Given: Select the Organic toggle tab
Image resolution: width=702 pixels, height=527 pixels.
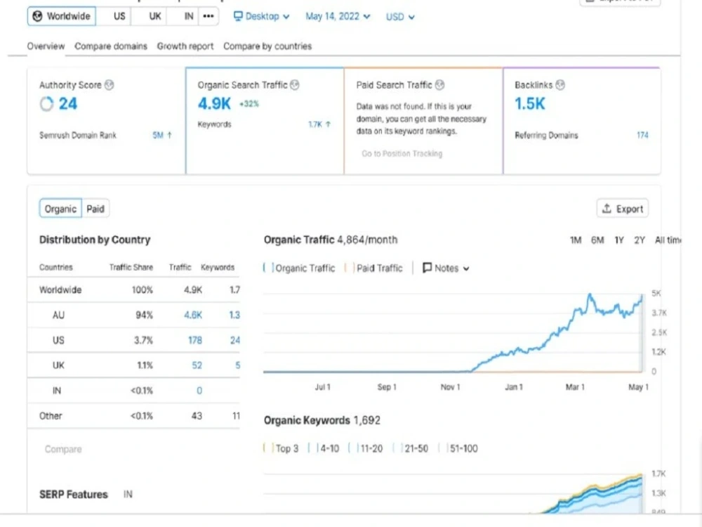Looking at the screenshot, I should click(60, 209).
